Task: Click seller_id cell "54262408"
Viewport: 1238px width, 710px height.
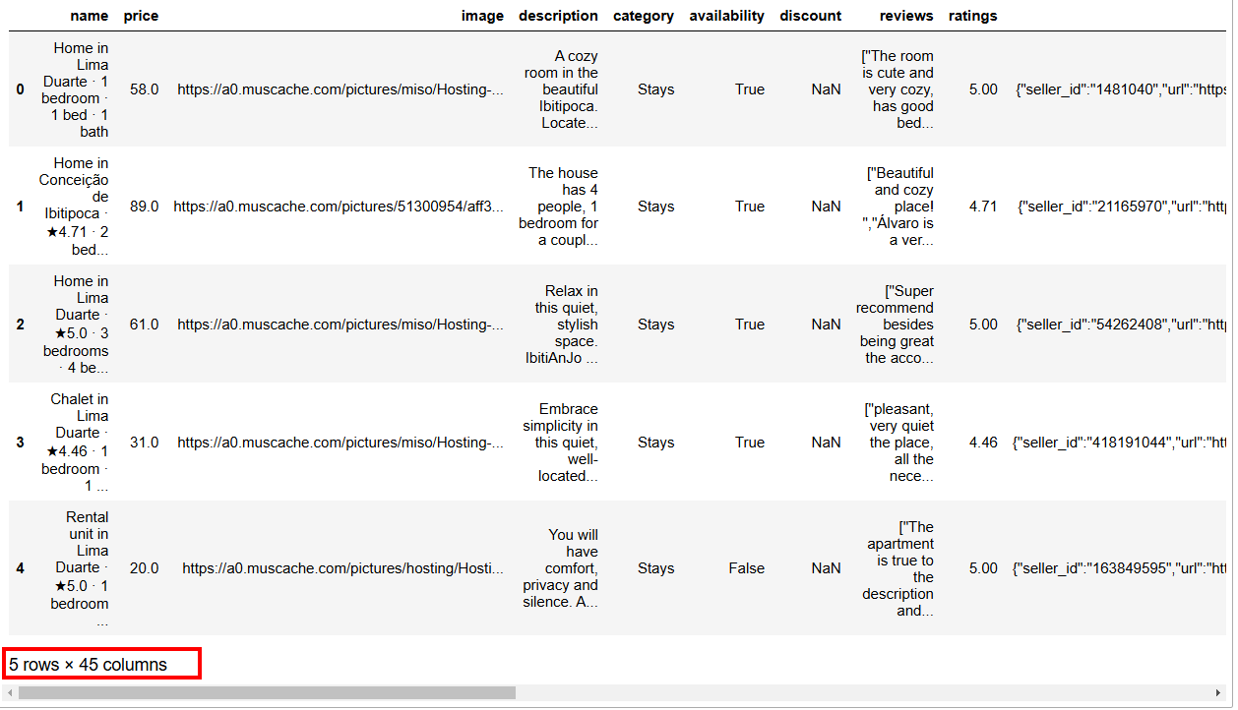Action: [1123, 325]
